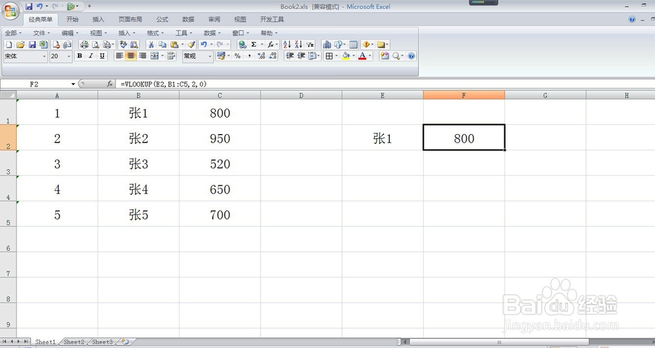This screenshot has height=348, width=655.
Task: Expand the 文件 classic menu
Action: point(41,33)
